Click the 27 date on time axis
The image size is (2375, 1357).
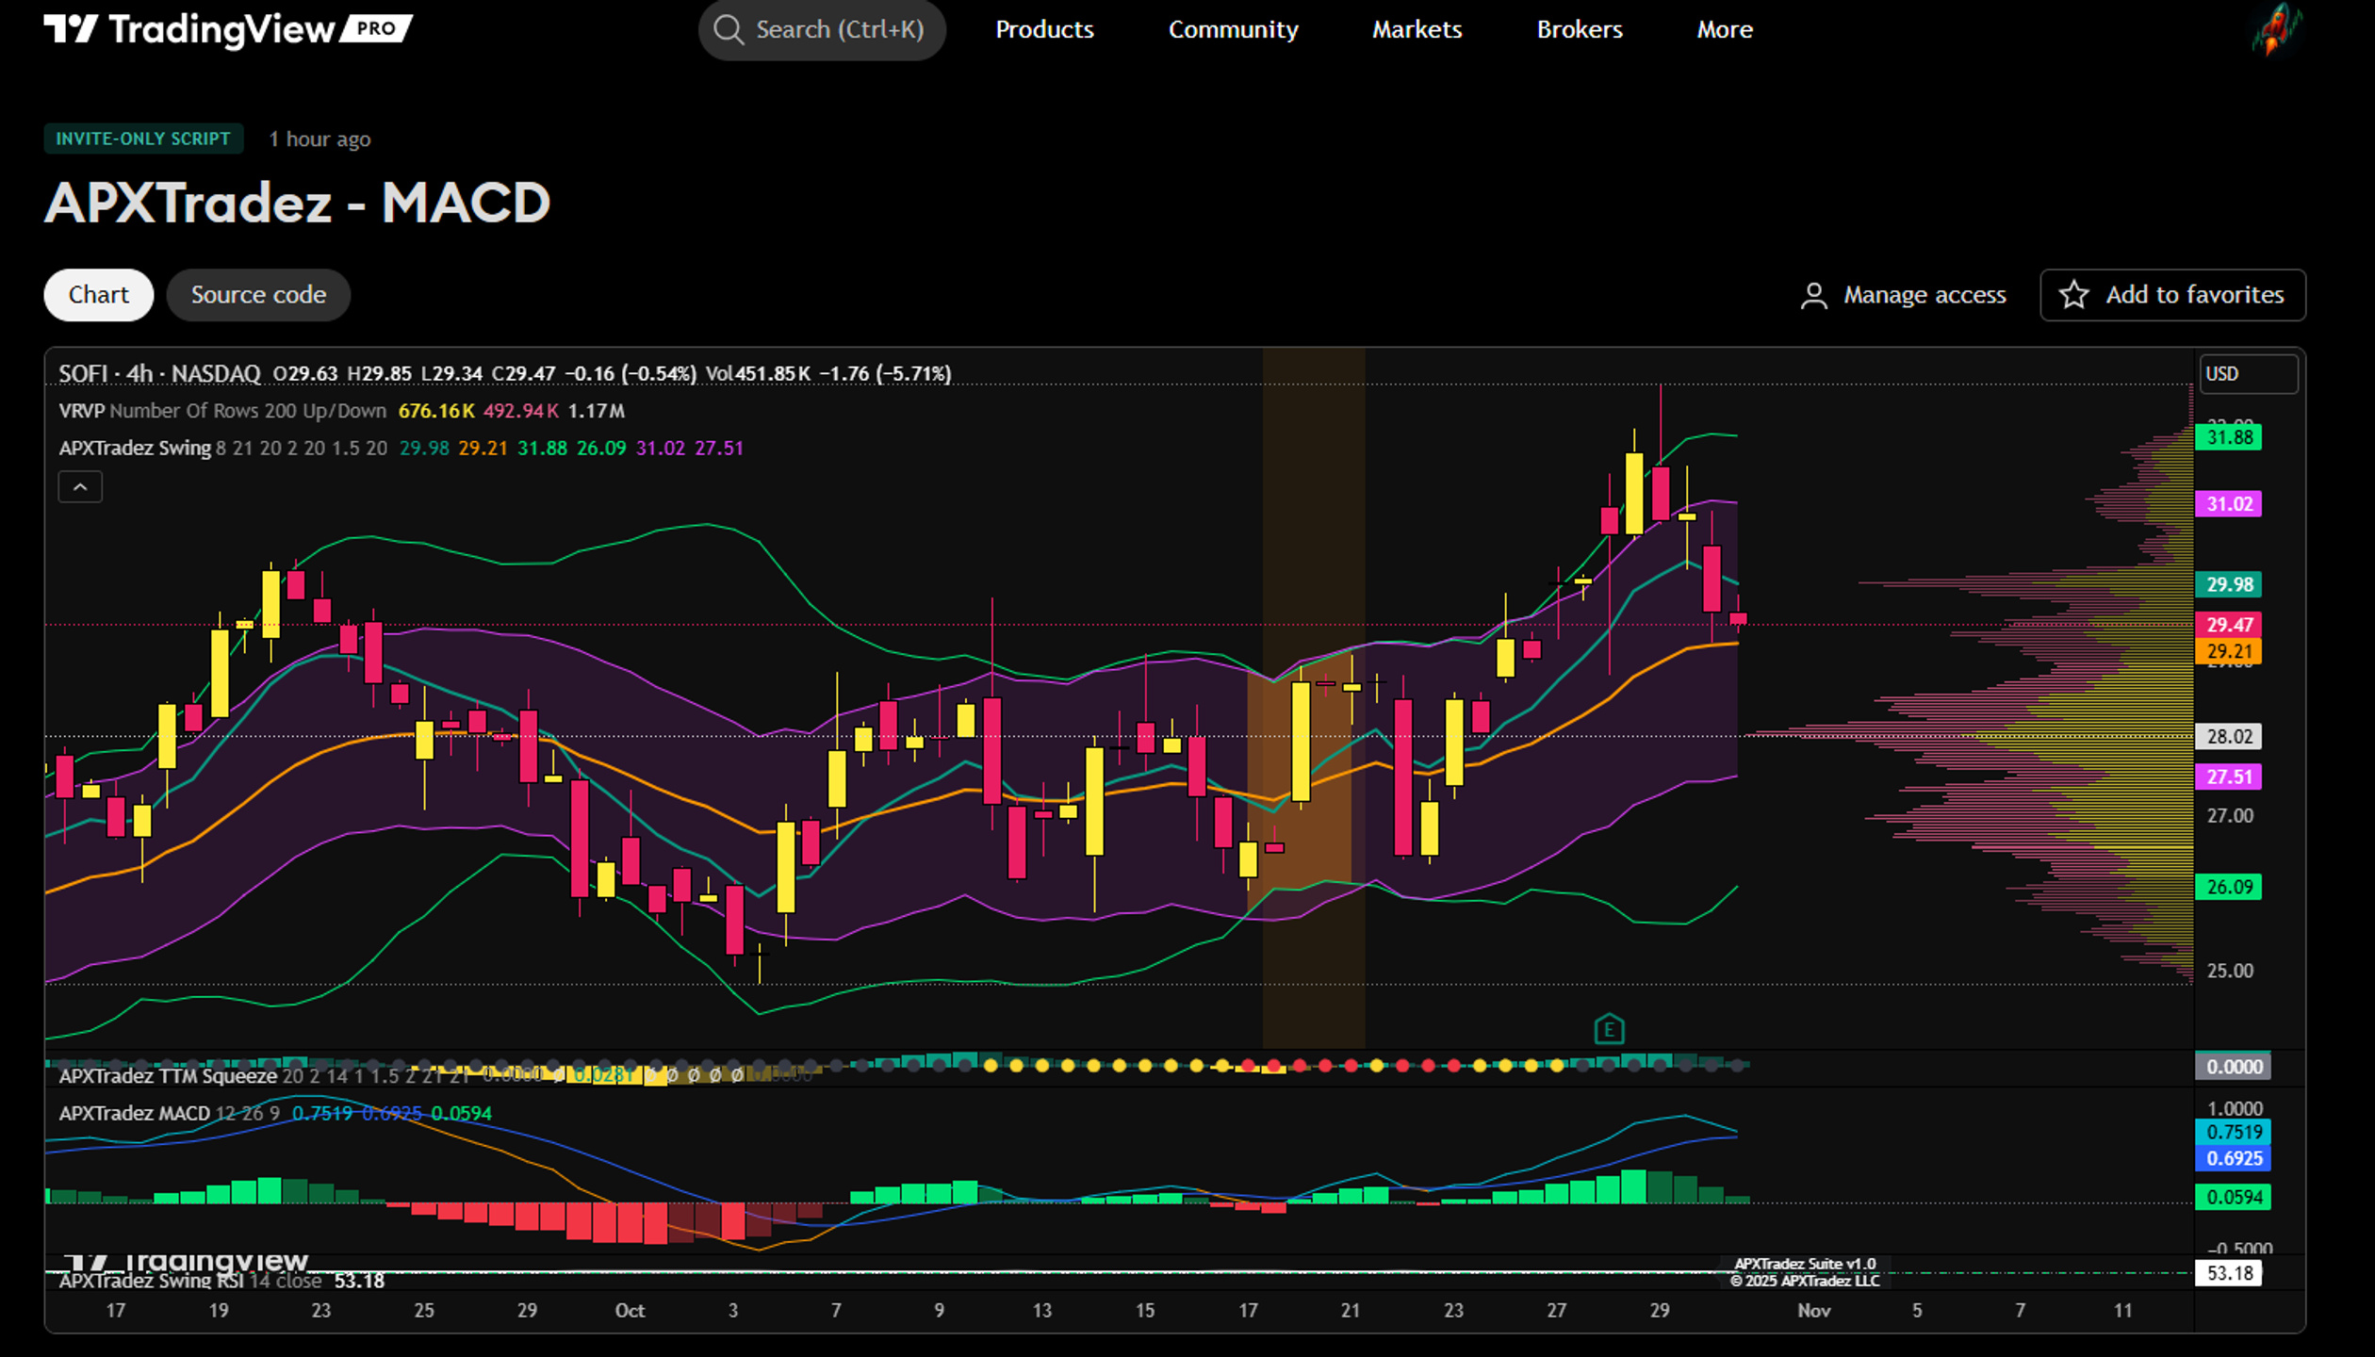[x=1556, y=1311]
